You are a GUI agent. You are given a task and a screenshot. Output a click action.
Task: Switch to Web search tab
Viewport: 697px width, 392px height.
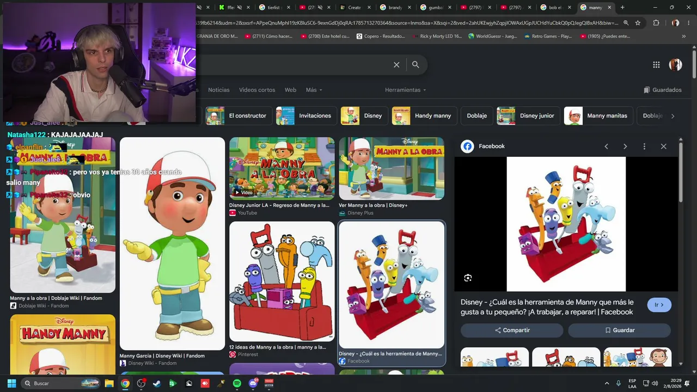[x=291, y=90]
